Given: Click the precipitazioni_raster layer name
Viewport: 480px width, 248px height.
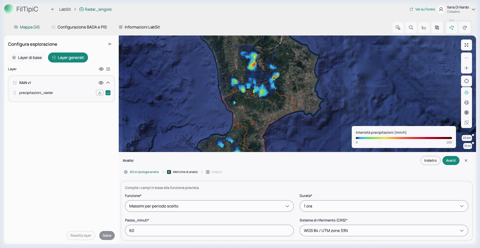Looking at the screenshot, I should pos(36,93).
